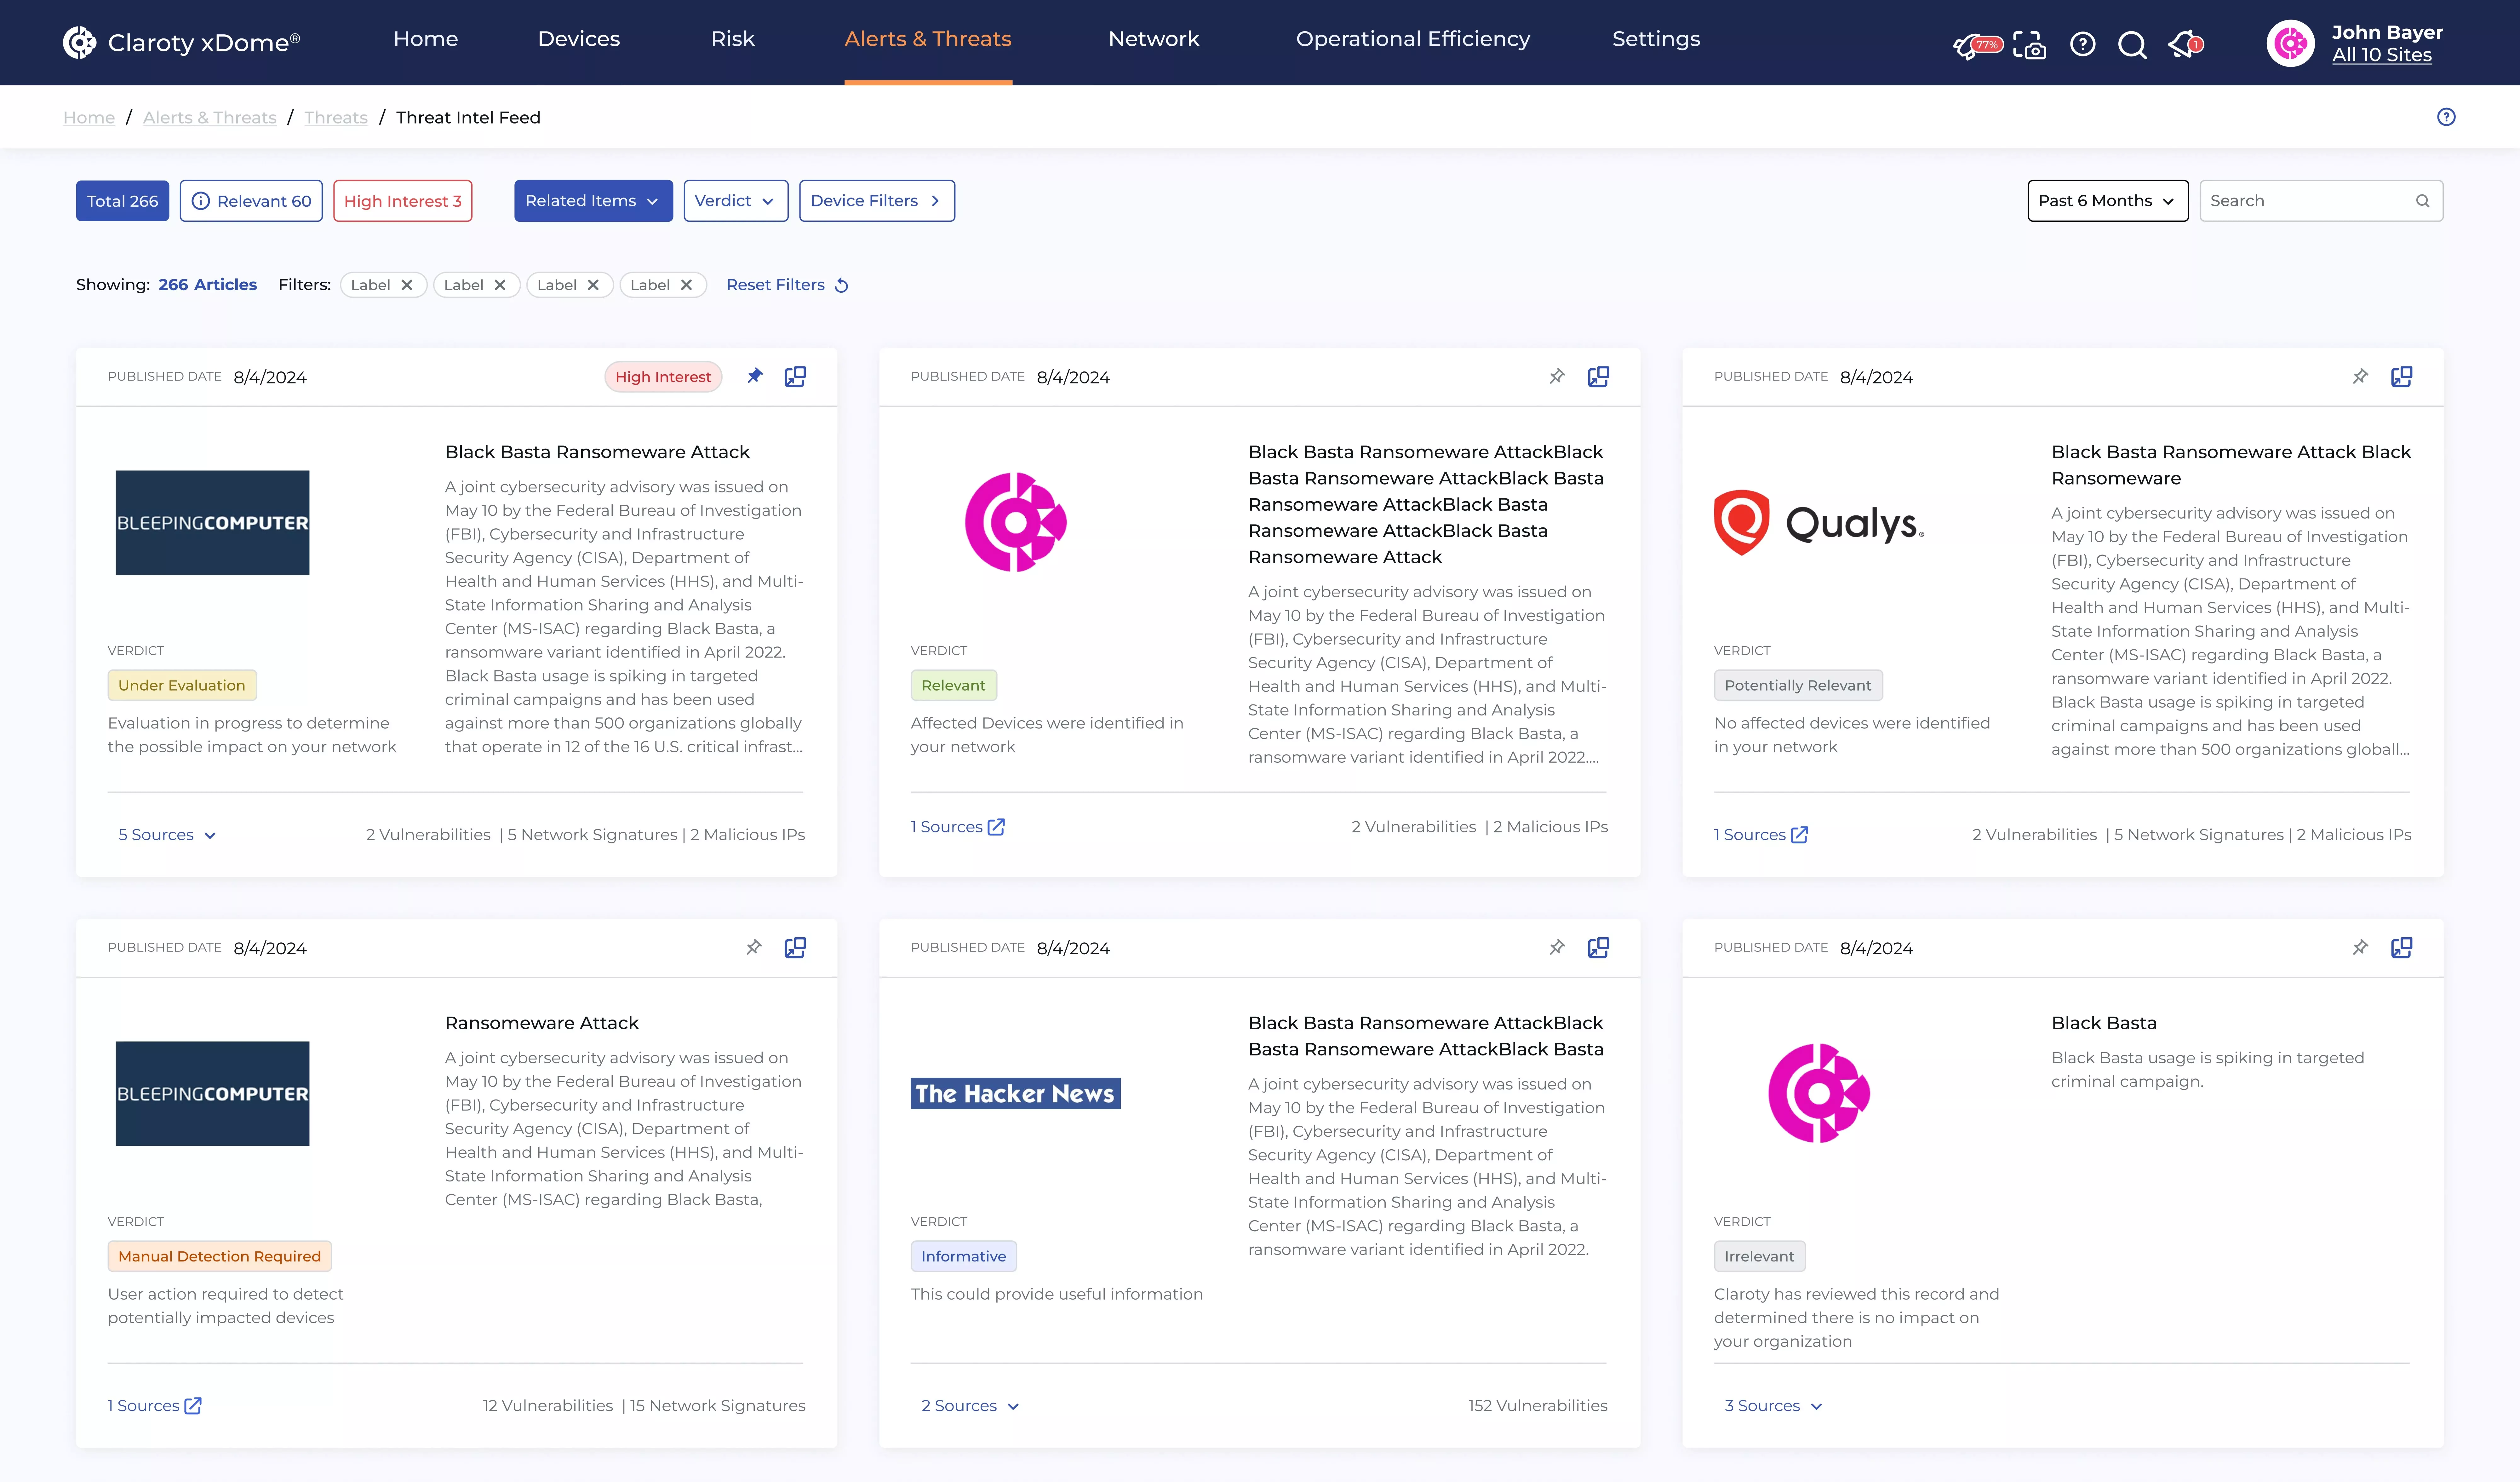Expand the Device Filters panel
The image size is (2520, 1482).
[x=877, y=201]
